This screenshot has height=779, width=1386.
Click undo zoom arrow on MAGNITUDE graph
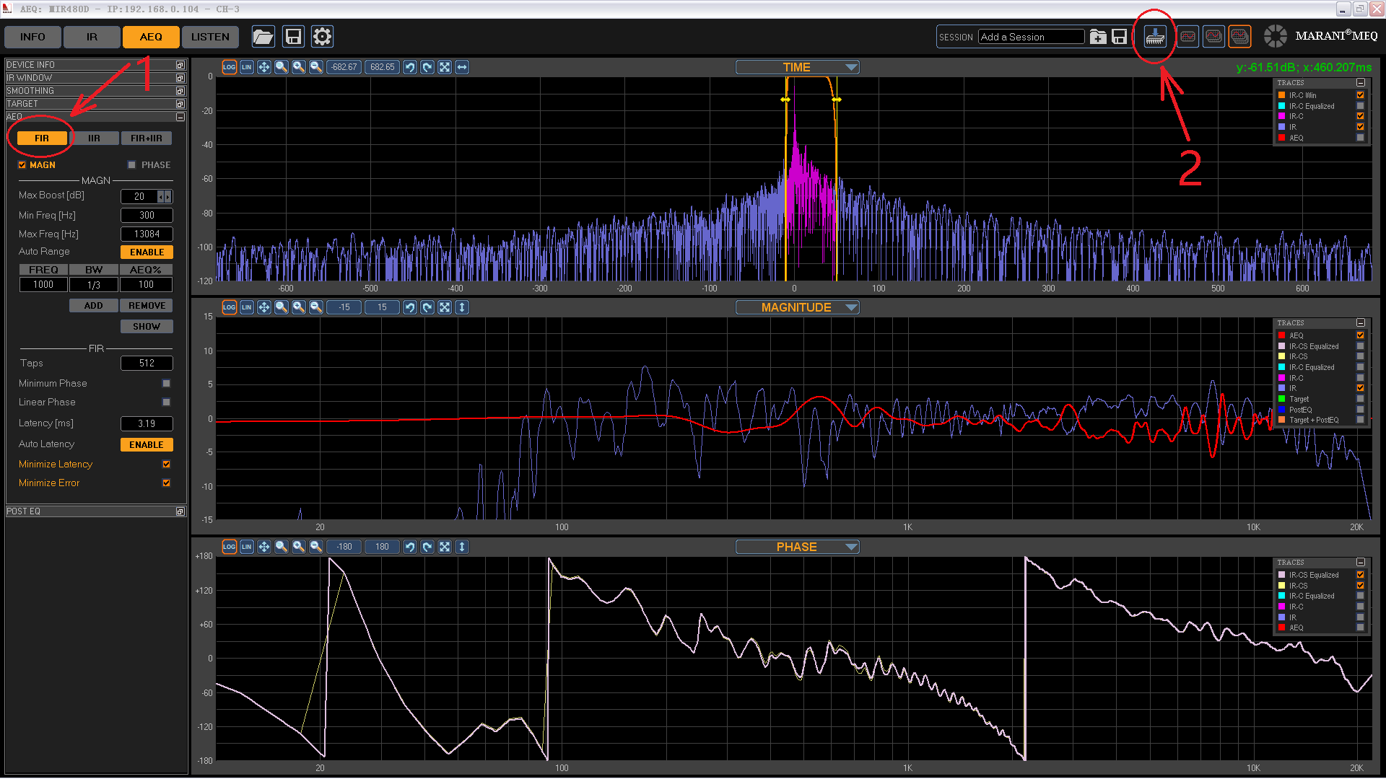pyautogui.click(x=410, y=307)
